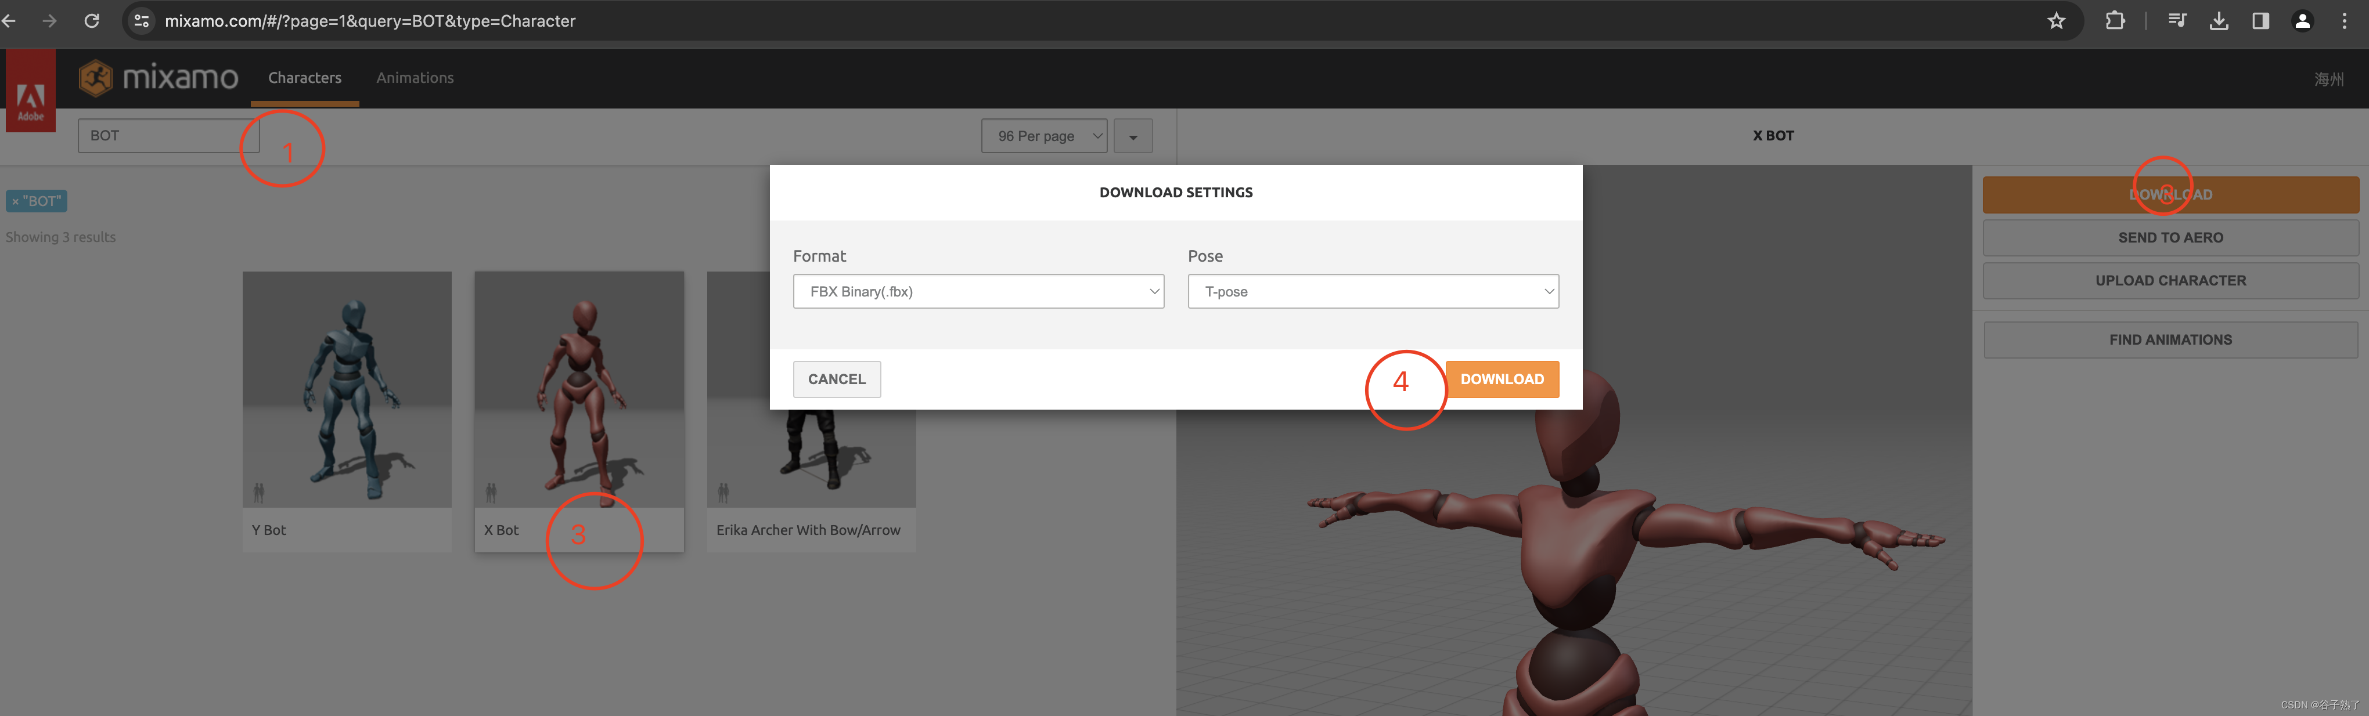Bookmark page with the star icon

point(2056,20)
